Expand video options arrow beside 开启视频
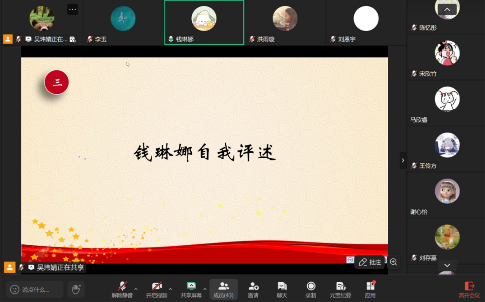 point(170,289)
